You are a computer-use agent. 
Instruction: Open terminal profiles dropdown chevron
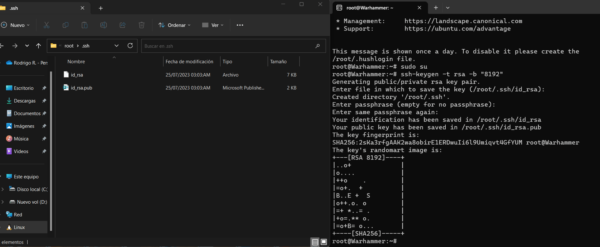(448, 8)
